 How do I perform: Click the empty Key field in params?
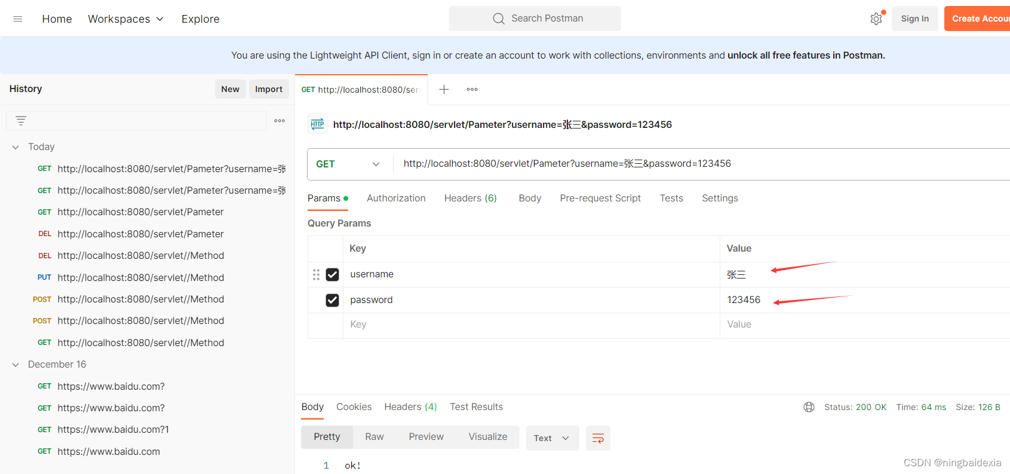coord(531,325)
